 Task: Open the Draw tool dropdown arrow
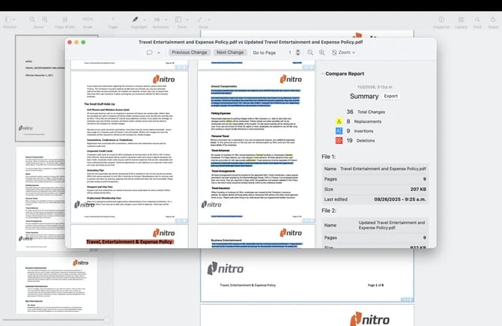tap(209, 19)
